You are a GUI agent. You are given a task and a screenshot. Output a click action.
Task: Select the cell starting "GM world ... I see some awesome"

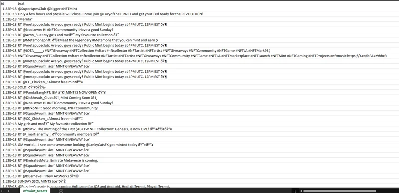85,145
